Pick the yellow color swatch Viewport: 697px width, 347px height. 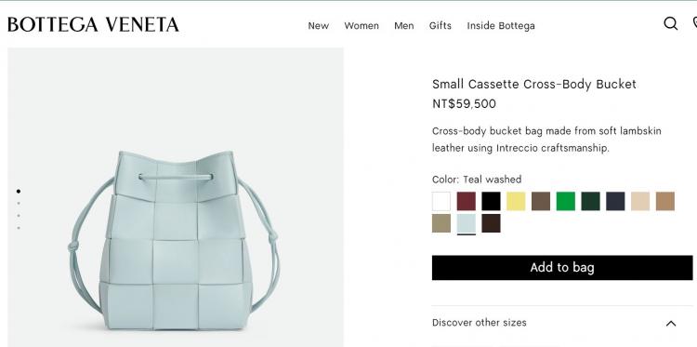pyautogui.click(x=516, y=201)
